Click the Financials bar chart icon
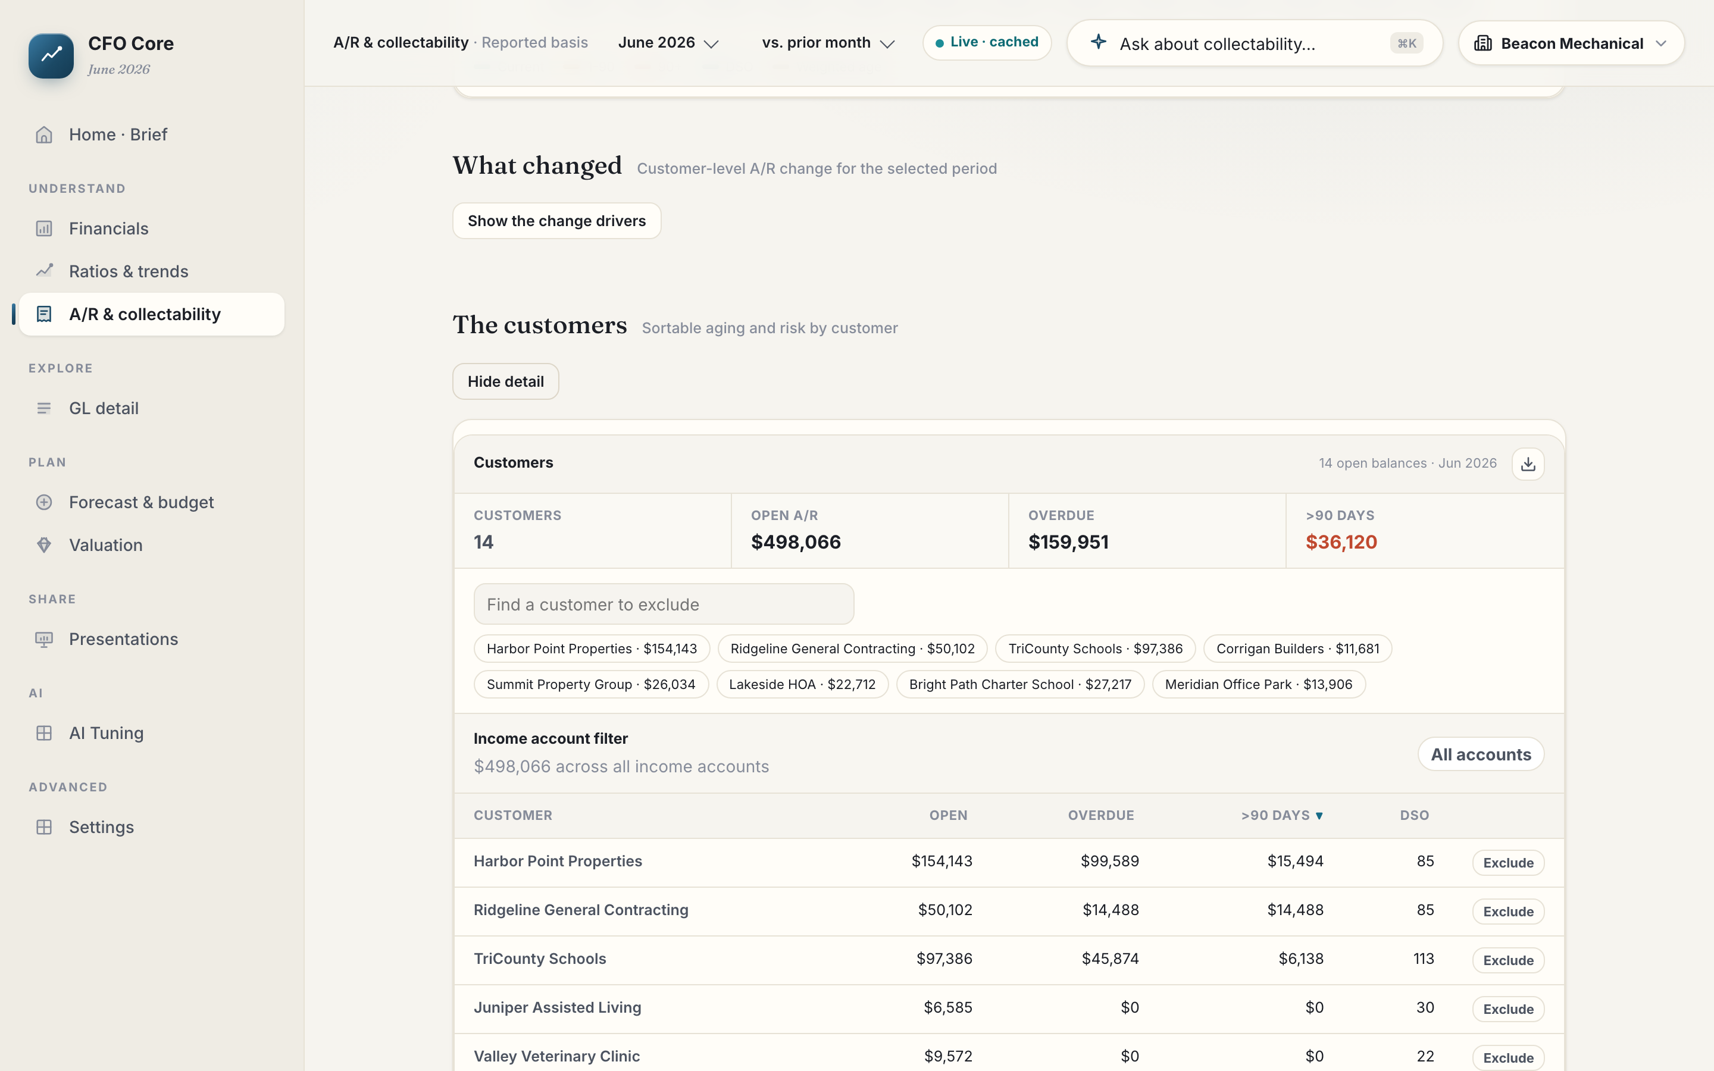This screenshot has height=1071, width=1714. pyautogui.click(x=44, y=229)
